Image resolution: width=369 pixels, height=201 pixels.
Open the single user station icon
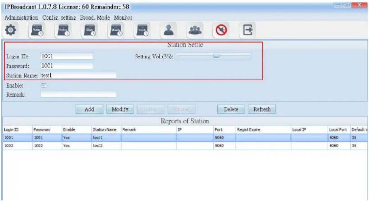pos(168,30)
